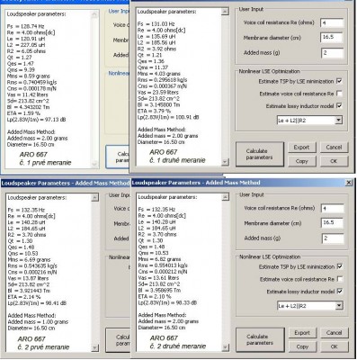Viewport: 357px width, 360px height.
Task: Click the scroll up arrow in the bottom-left parameters list
Action: (x=94, y=197)
